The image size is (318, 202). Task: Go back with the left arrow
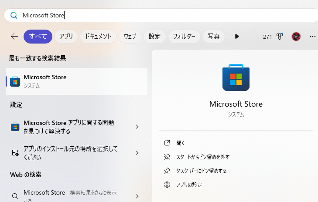(14, 37)
